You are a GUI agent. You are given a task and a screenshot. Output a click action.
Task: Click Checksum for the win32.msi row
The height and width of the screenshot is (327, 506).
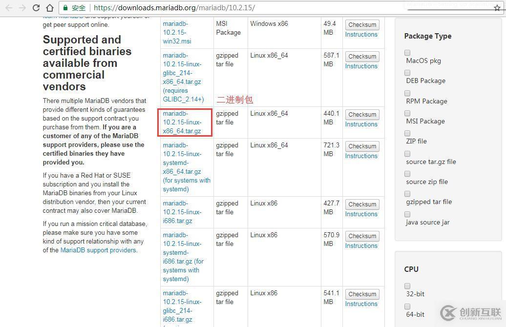362,25
